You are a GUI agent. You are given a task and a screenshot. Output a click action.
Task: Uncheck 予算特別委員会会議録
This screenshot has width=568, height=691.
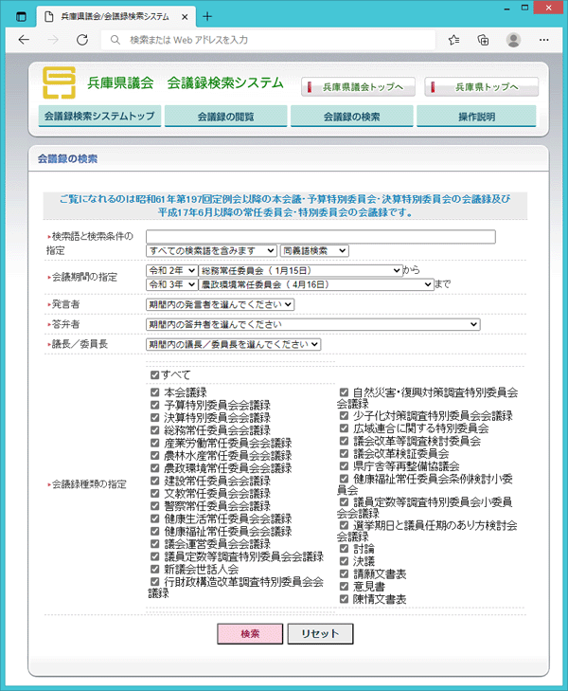tap(155, 405)
